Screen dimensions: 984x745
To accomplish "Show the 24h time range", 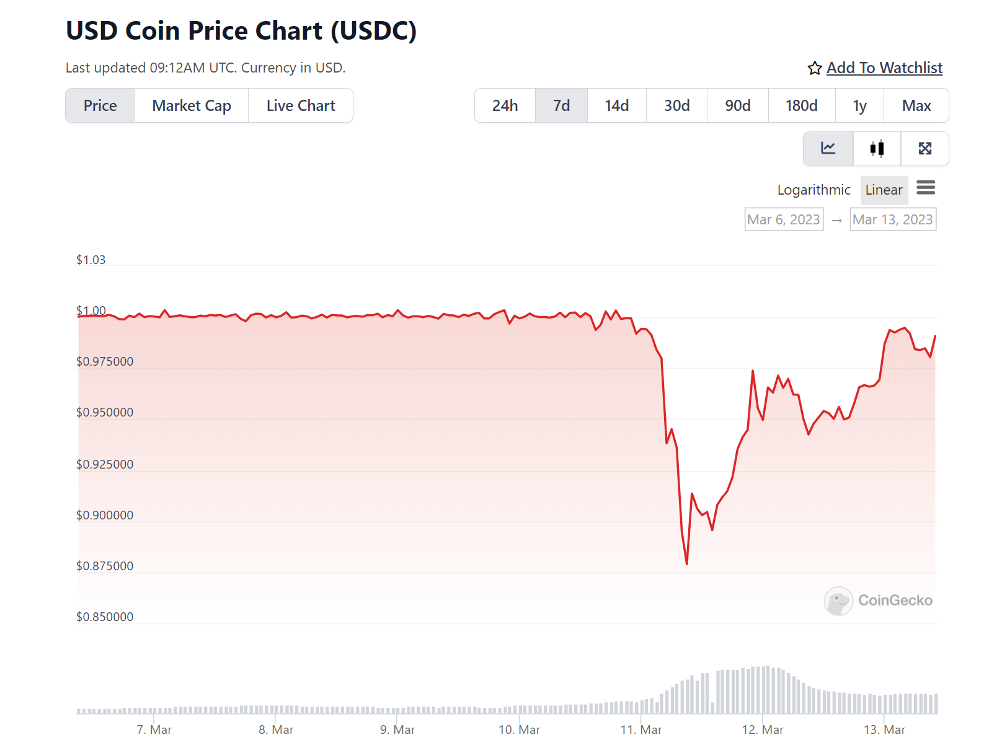I will click(505, 106).
